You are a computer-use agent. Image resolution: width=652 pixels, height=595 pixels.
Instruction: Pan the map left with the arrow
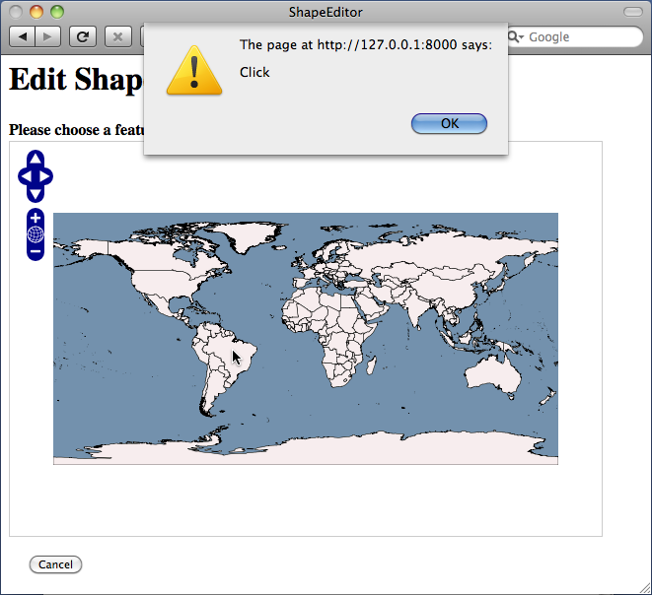pyautogui.click(x=26, y=176)
